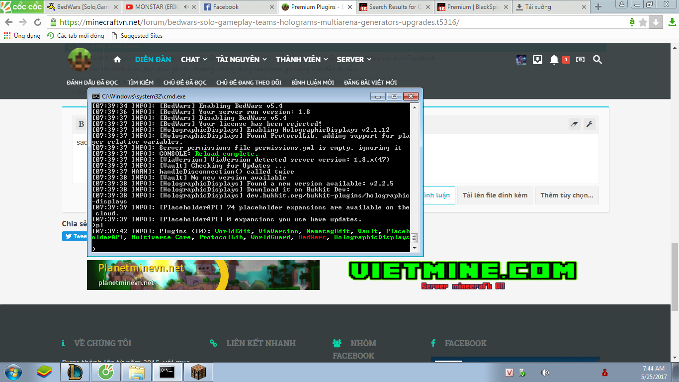Expand the CHAT dropdown menu
This screenshot has width=679, height=382.
pos(194,60)
